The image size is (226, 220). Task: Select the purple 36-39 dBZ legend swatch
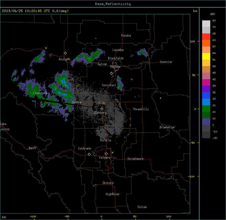pos(206,89)
